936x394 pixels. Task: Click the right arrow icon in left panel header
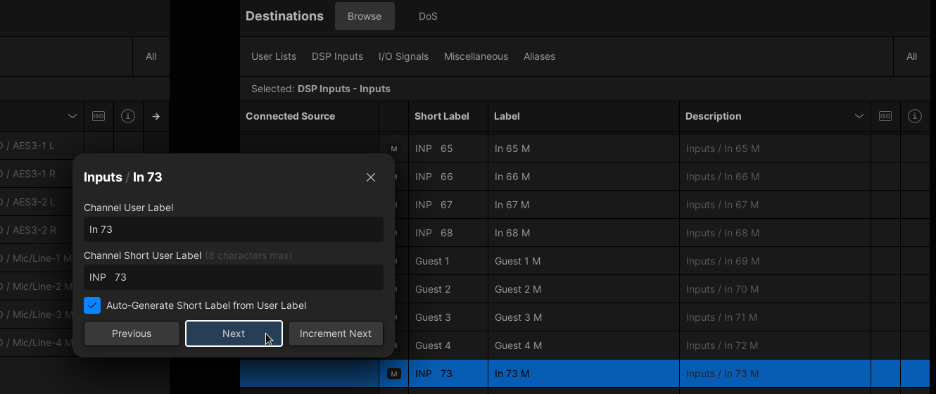click(x=156, y=116)
